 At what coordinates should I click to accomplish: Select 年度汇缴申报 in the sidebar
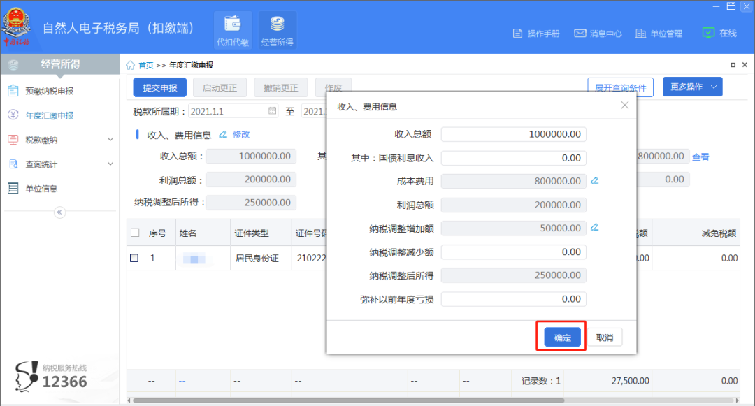click(x=49, y=115)
